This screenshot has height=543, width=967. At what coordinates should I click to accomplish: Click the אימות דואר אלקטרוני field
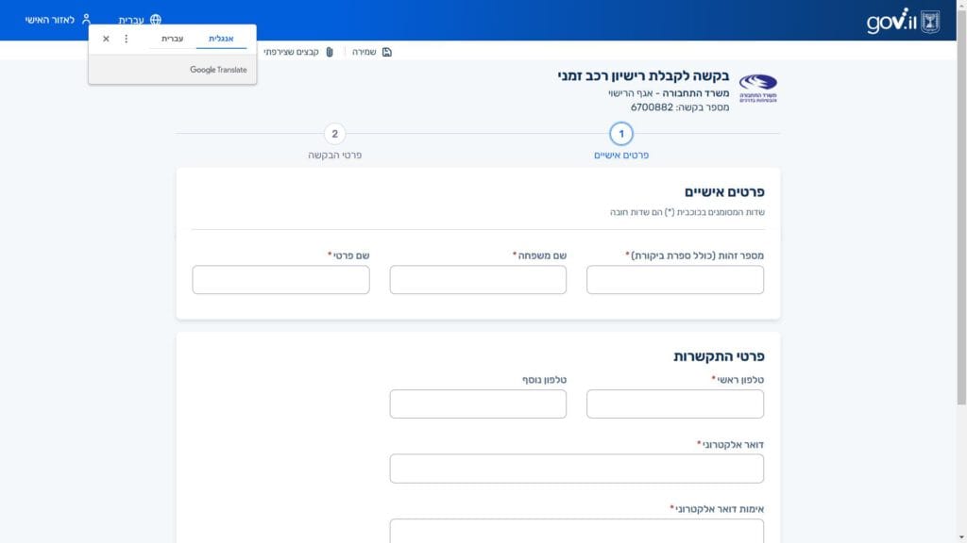click(x=576, y=531)
